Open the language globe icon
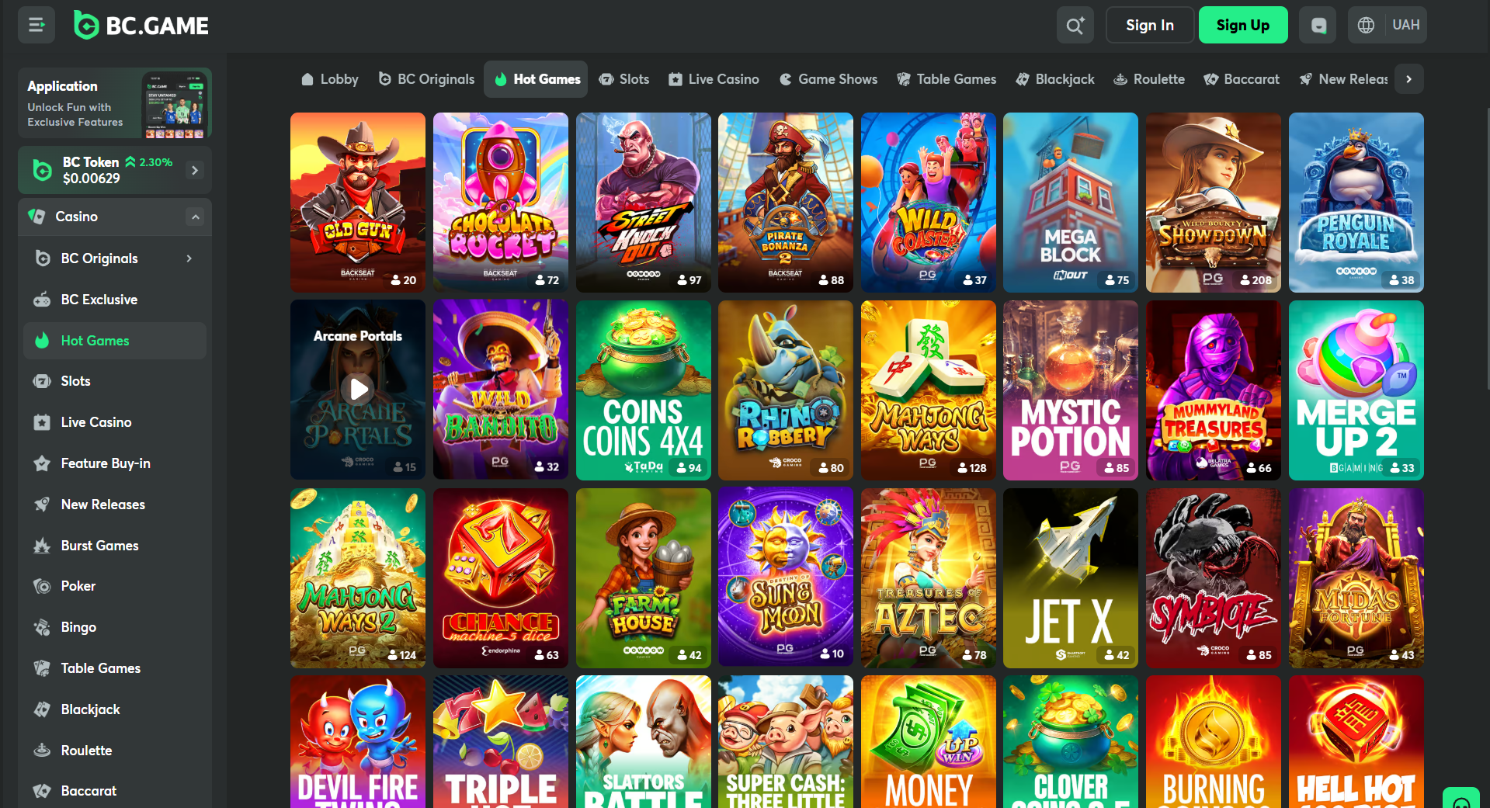Image resolution: width=1490 pixels, height=808 pixels. point(1366,25)
